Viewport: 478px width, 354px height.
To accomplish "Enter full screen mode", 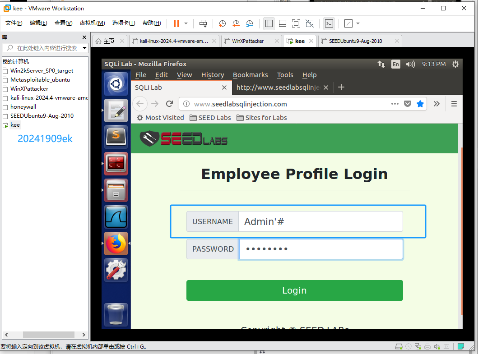I will 296,23.
